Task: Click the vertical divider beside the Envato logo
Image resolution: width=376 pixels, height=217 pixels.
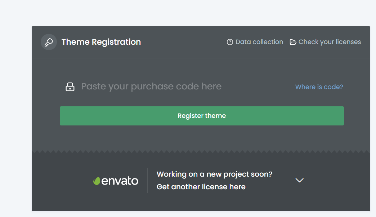Action: coord(148,180)
